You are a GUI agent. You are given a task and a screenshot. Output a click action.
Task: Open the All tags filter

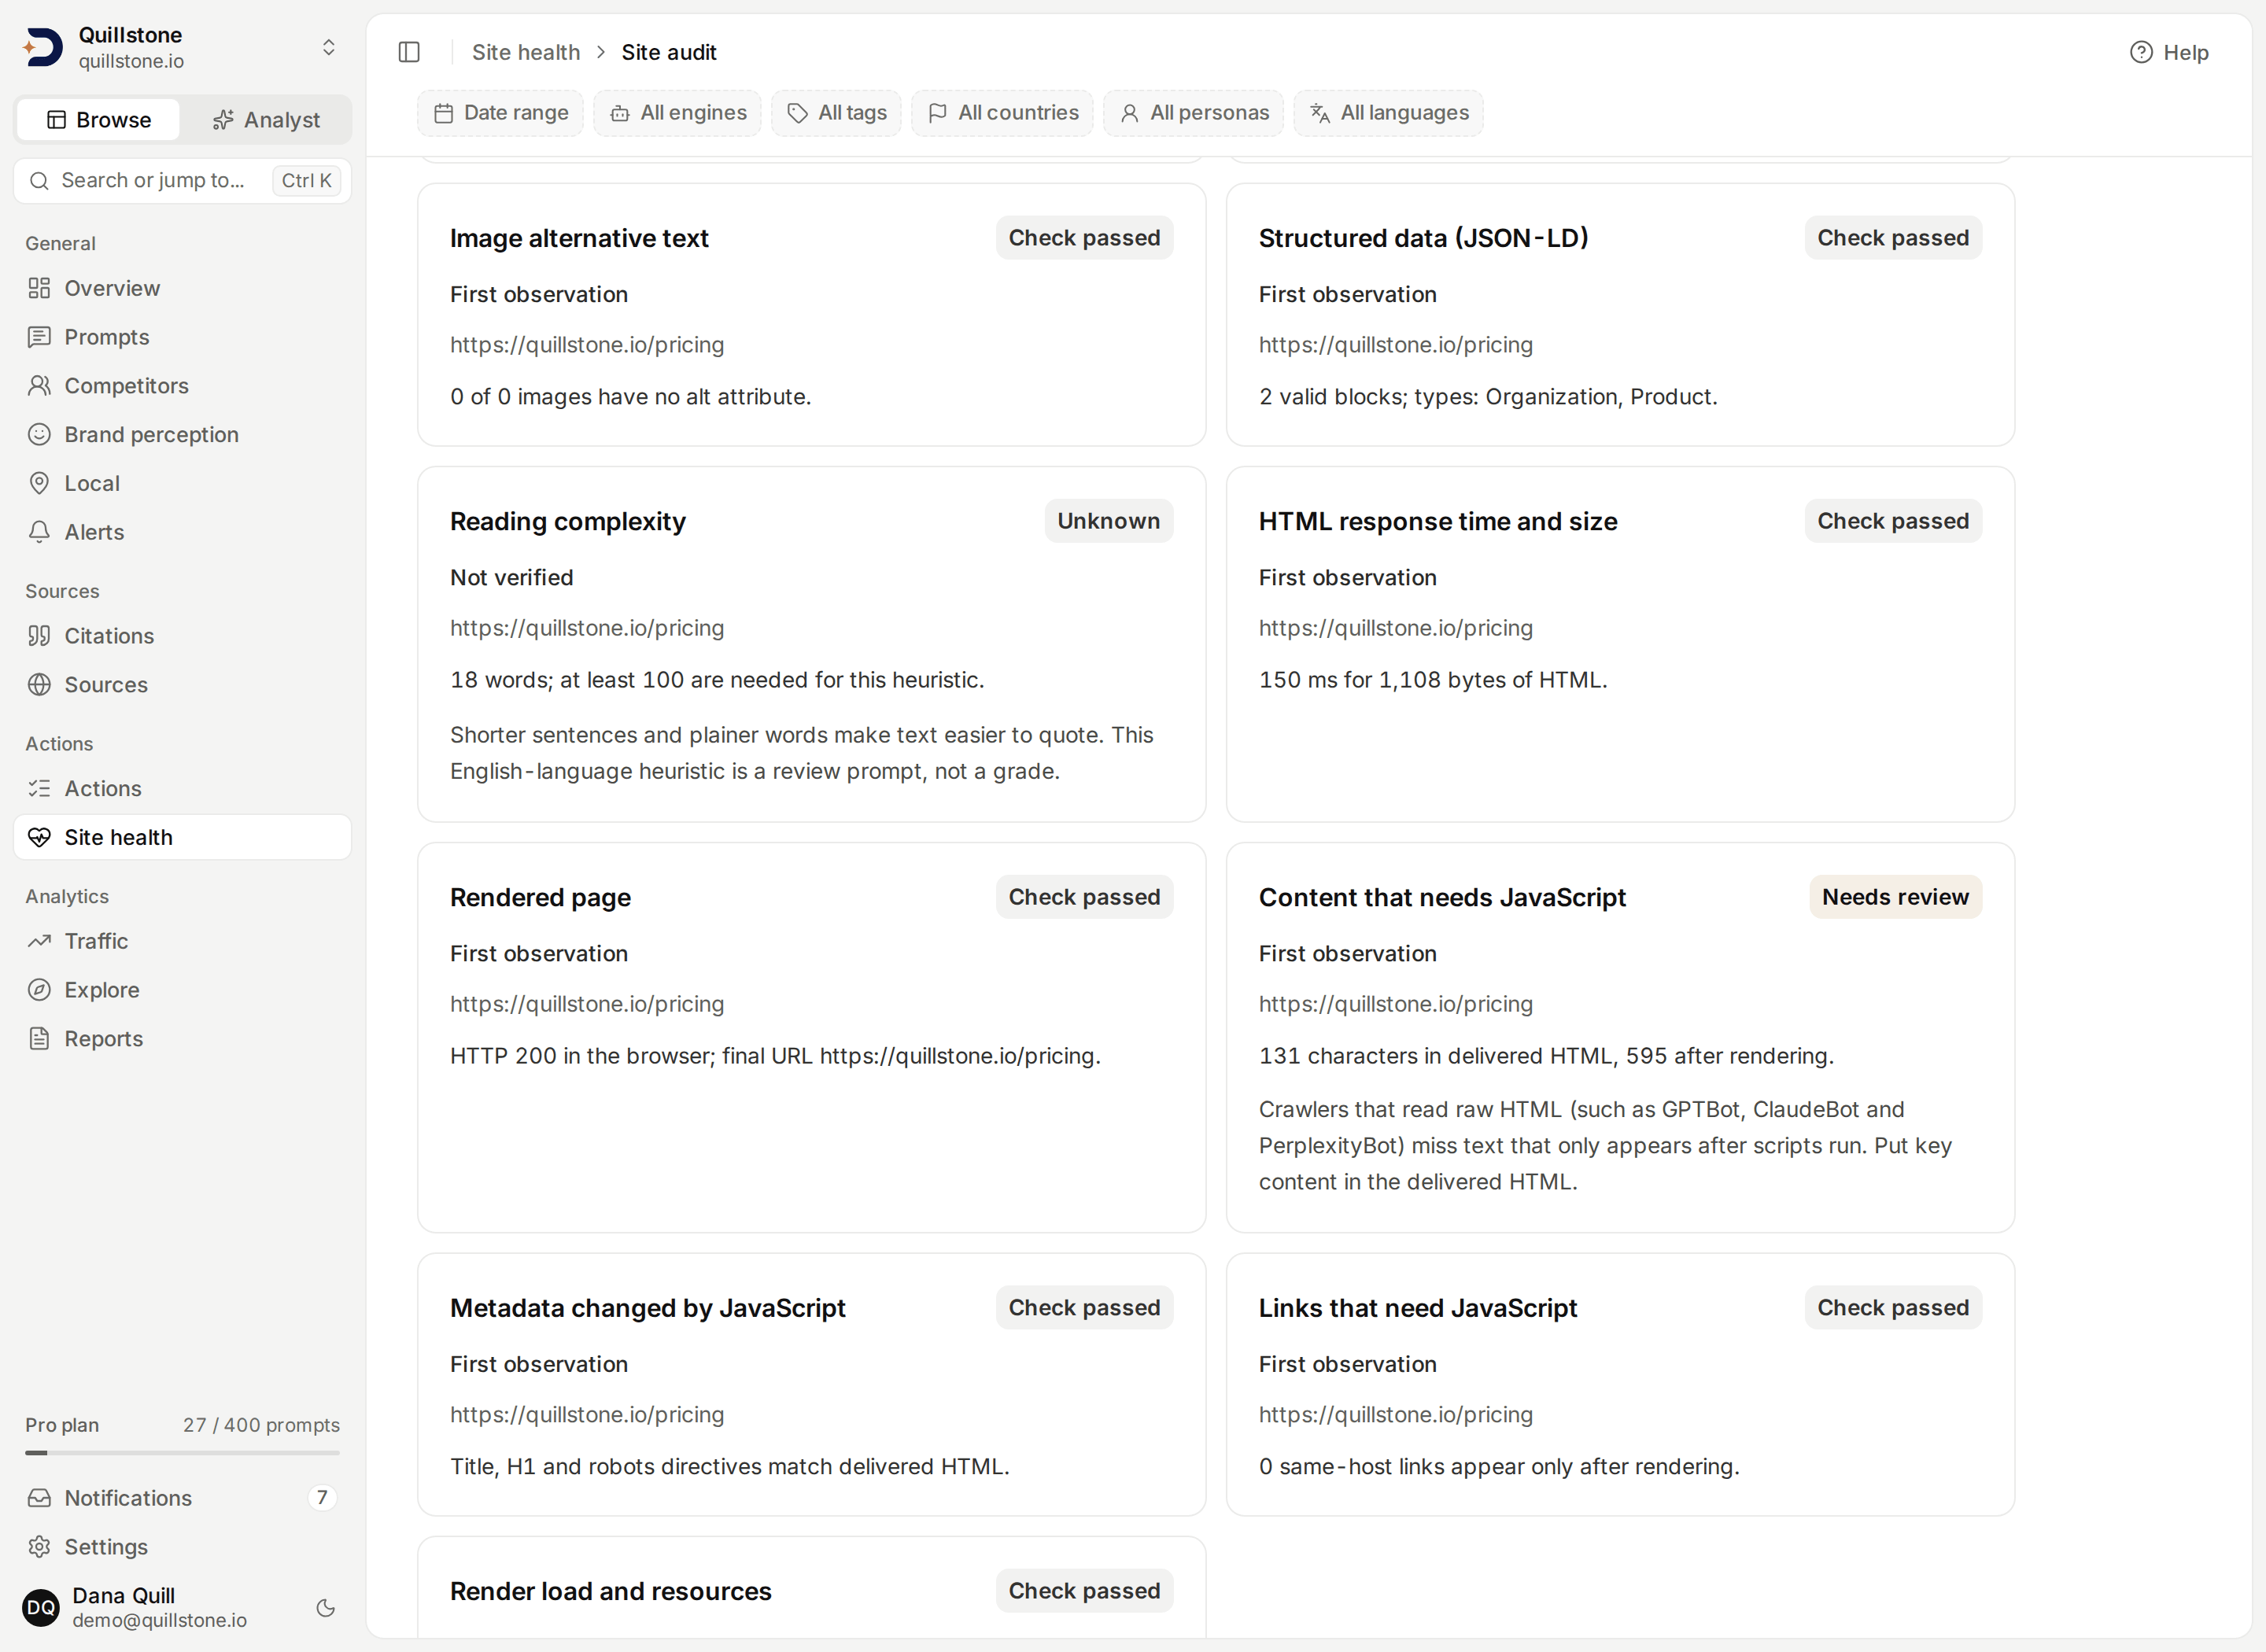click(x=836, y=113)
